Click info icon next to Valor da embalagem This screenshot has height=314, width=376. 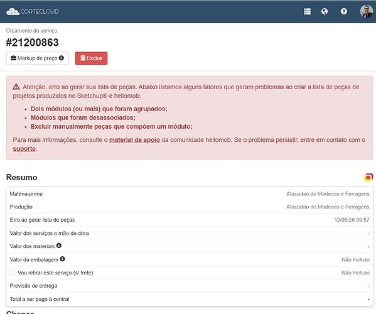click(62, 259)
